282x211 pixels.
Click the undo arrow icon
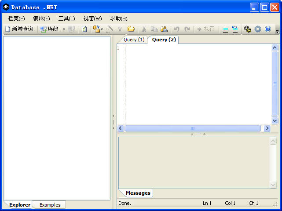177,29
